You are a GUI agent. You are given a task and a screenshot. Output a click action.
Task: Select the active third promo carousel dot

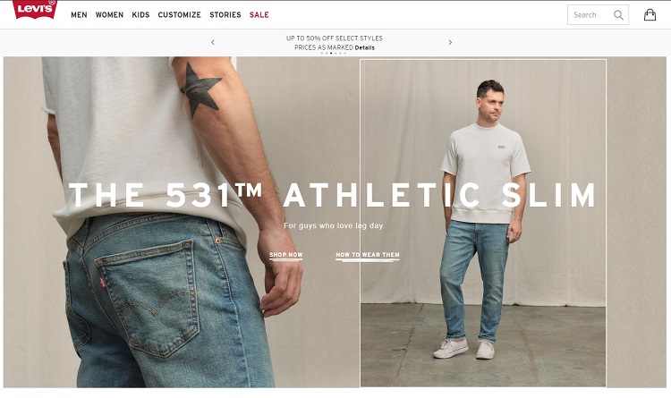point(331,53)
